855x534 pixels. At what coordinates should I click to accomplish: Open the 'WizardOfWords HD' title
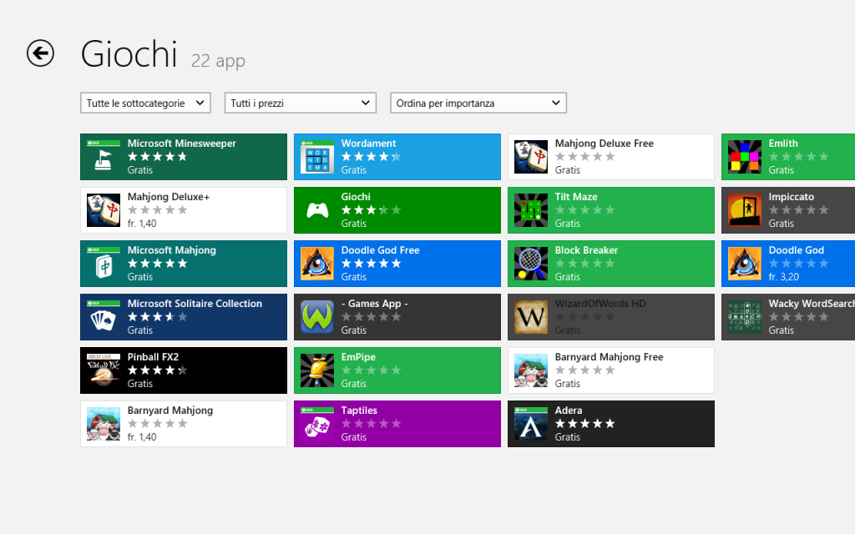600,304
